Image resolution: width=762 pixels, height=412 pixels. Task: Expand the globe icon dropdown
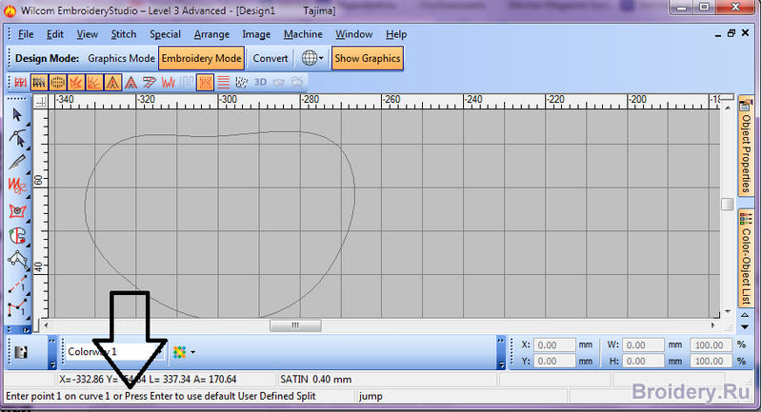[322, 58]
